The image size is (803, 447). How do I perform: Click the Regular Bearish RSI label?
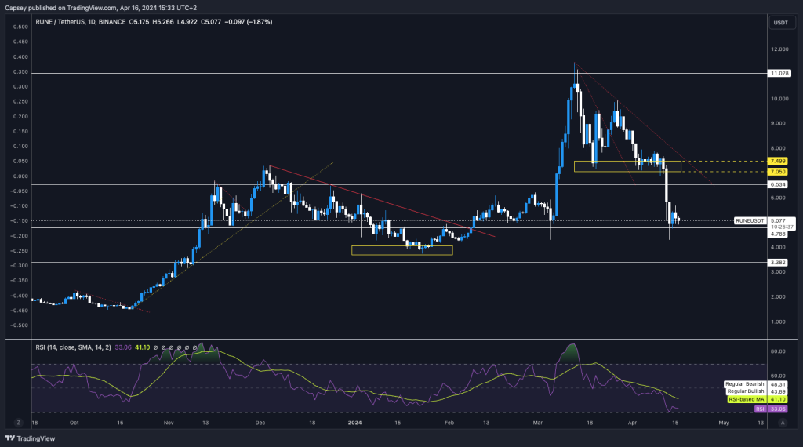[x=743, y=384]
